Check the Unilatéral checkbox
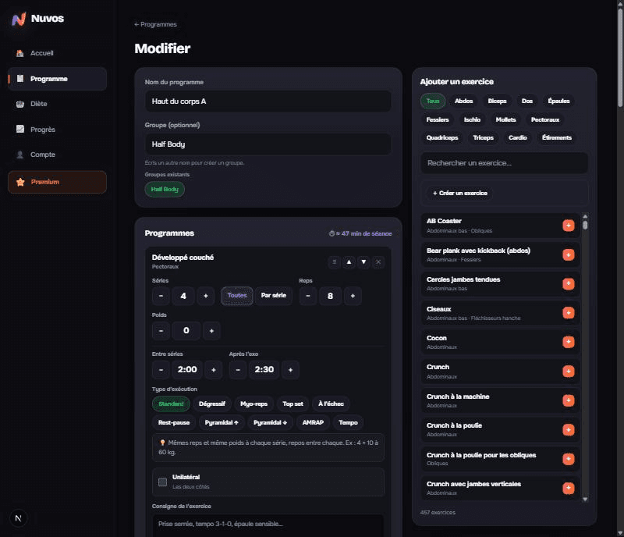 [x=163, y=482]
